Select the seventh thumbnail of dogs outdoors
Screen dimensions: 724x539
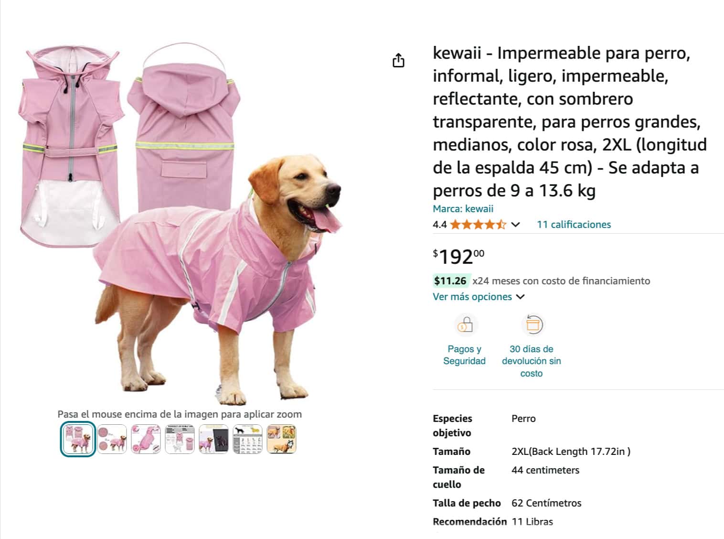tap(281, 439)
